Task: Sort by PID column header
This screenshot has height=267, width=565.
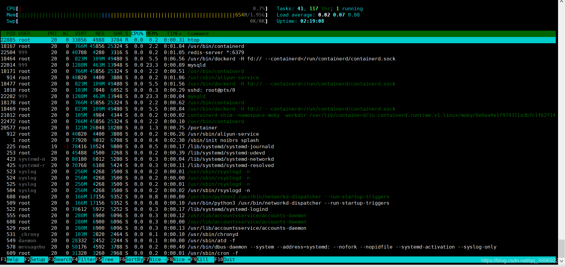Action: (11, 34)
